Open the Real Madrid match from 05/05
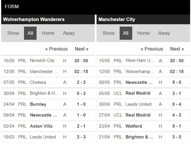Image resolution: width=191 pixels, height=144 pixels. 138,93
